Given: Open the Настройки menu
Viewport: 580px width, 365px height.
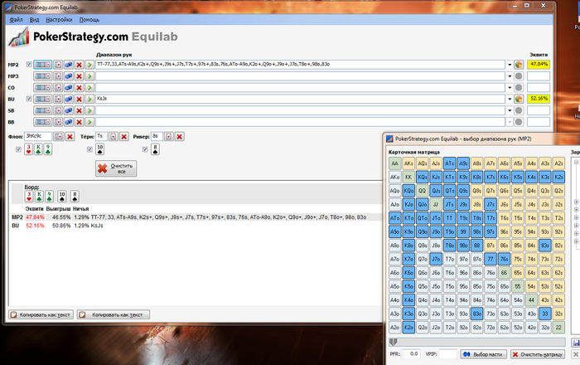Looking at the screenshot, I should (x=59, y=20).
